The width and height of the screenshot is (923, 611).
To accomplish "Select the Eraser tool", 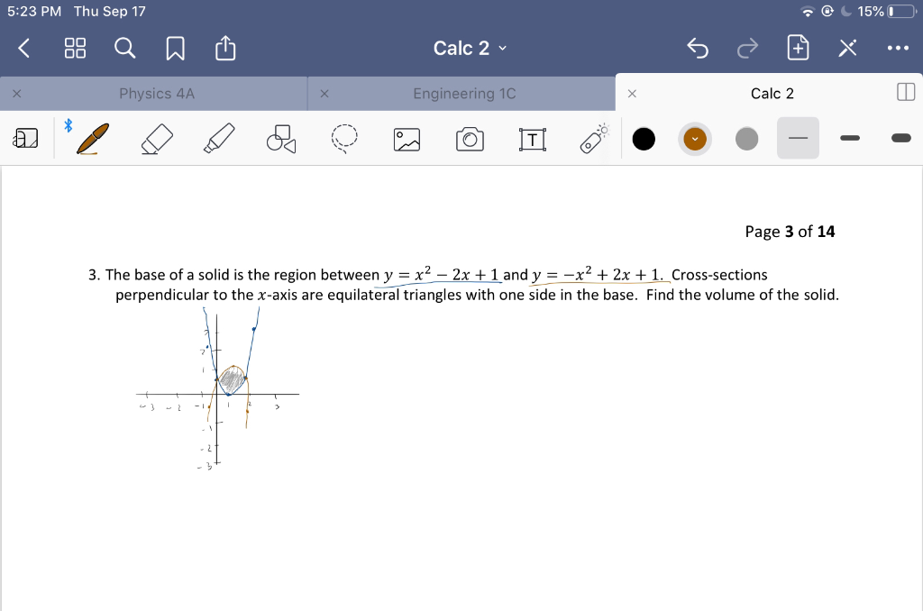I will (x=155, y=139).
